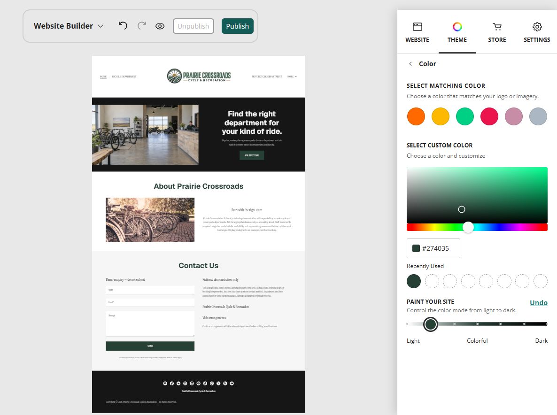
Task: Open the Website Builder dropdown menu
Action: click(69, 26)
